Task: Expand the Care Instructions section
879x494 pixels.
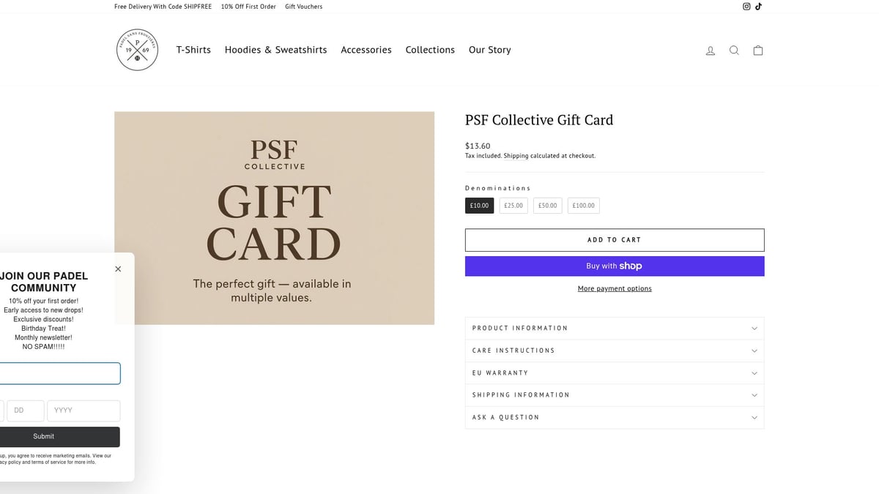Action: click(x=614, y=351)
